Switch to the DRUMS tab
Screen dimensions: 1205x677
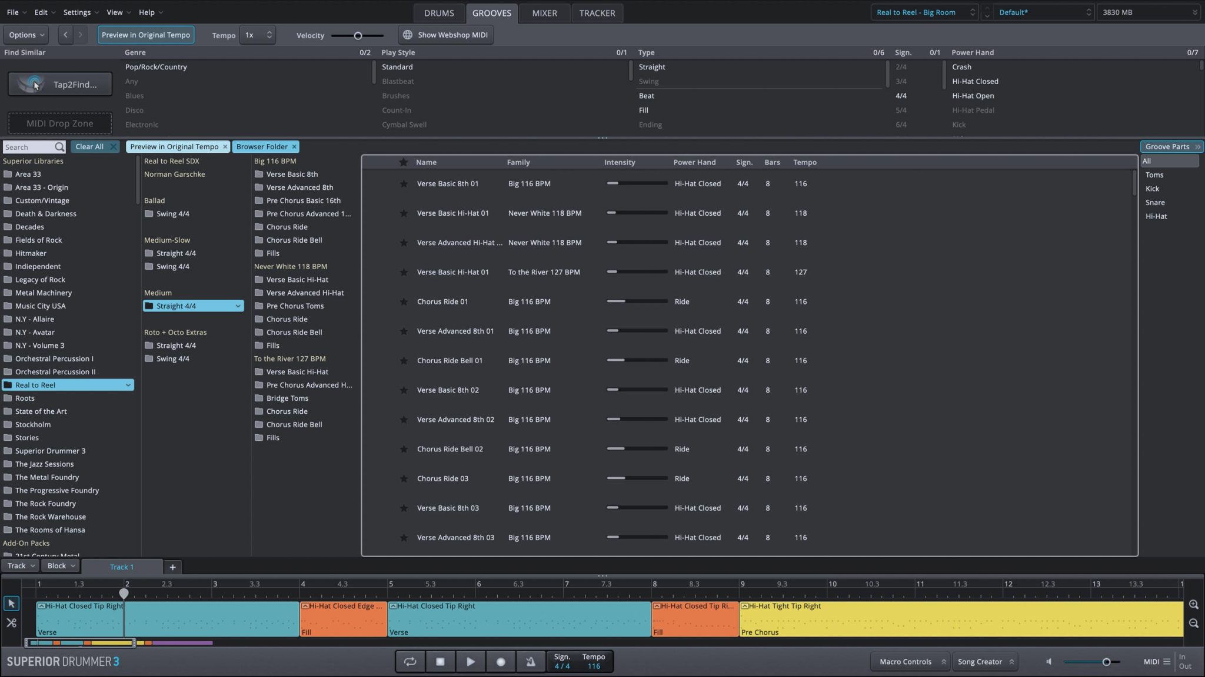click(439, 13)
